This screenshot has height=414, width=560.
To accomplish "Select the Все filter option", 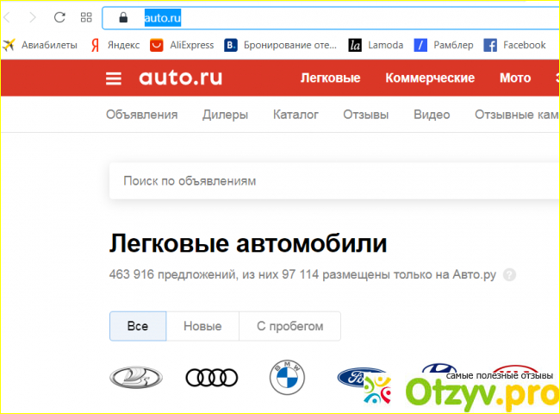I will point(137,326).
